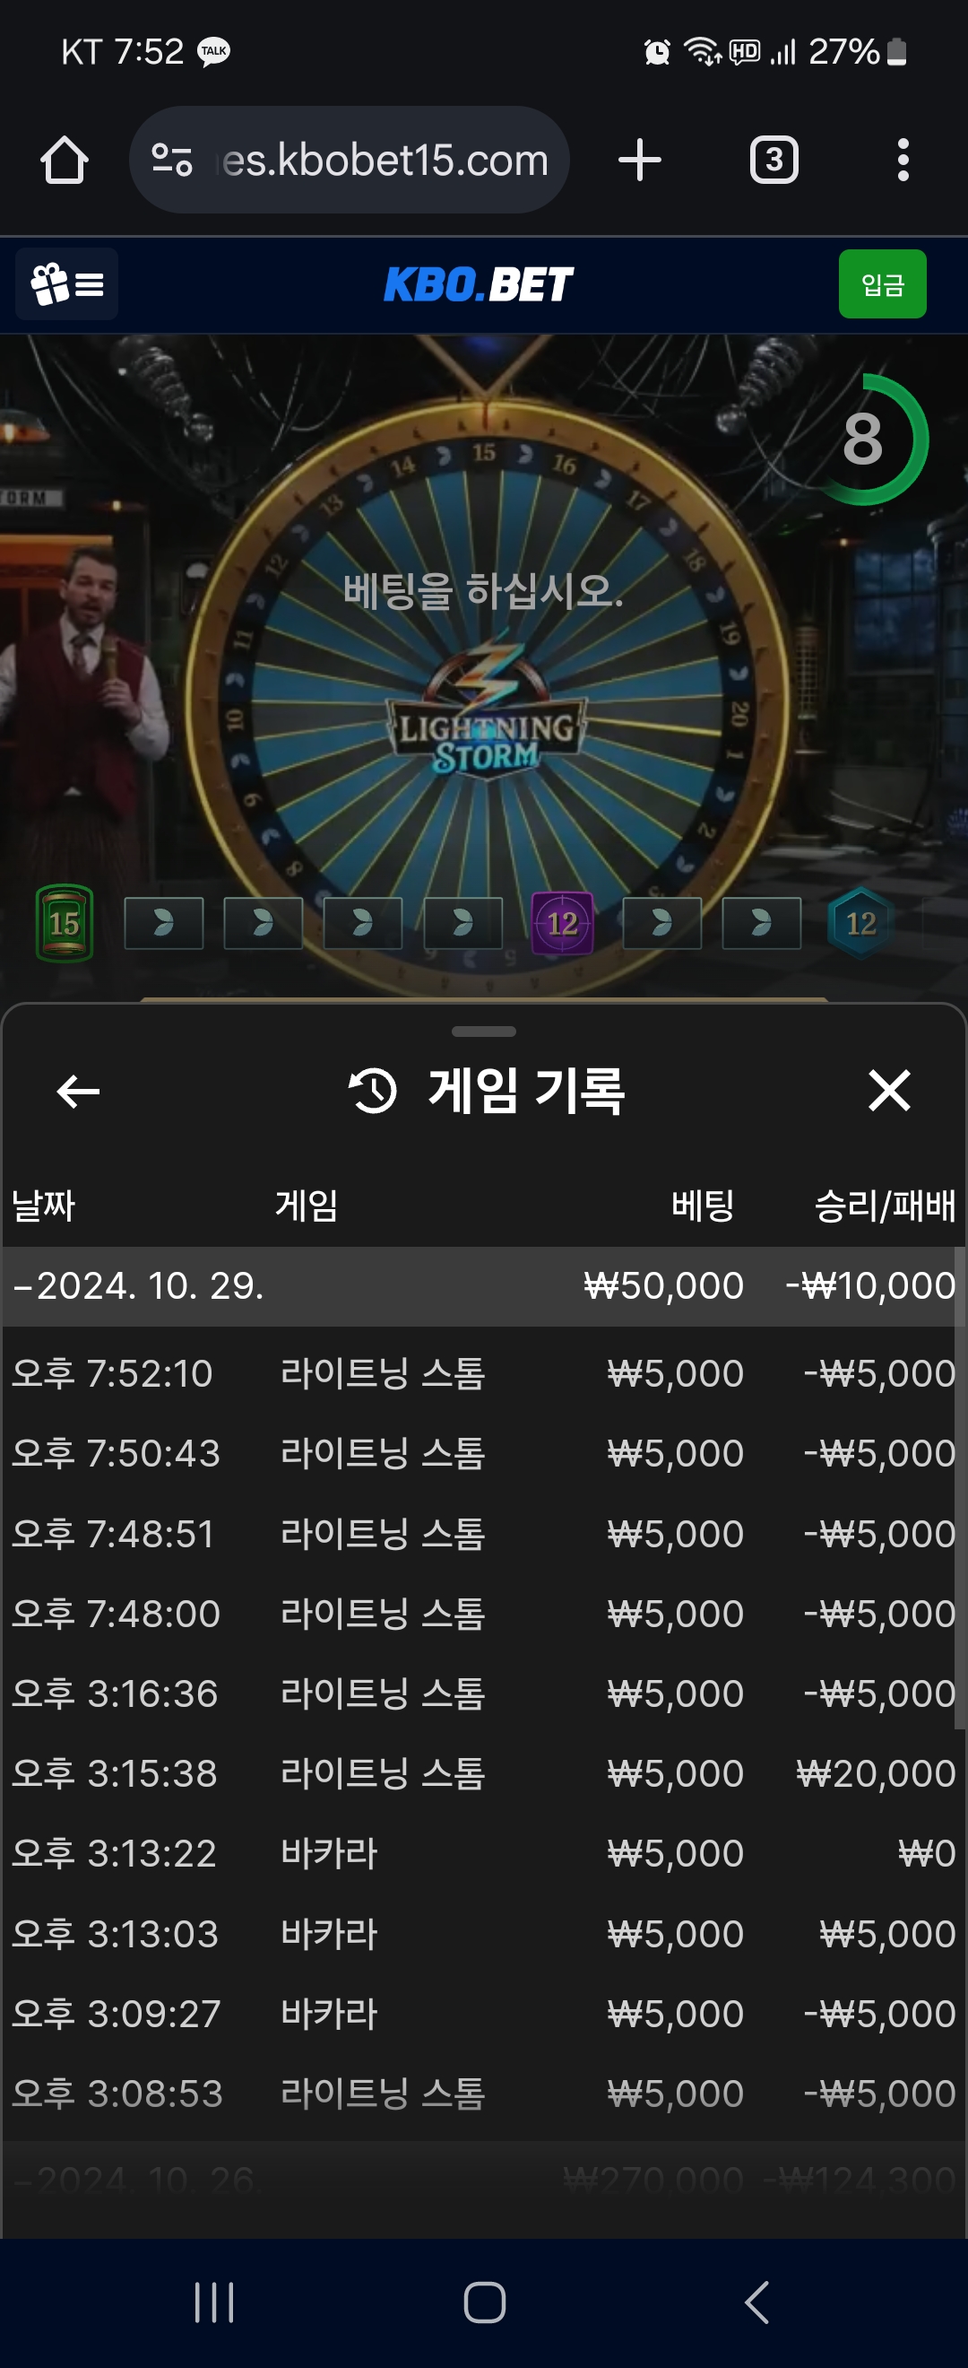968x2368 pixels.
Task: Click the game history panel scrollbar
Action: click(960, 1489)
